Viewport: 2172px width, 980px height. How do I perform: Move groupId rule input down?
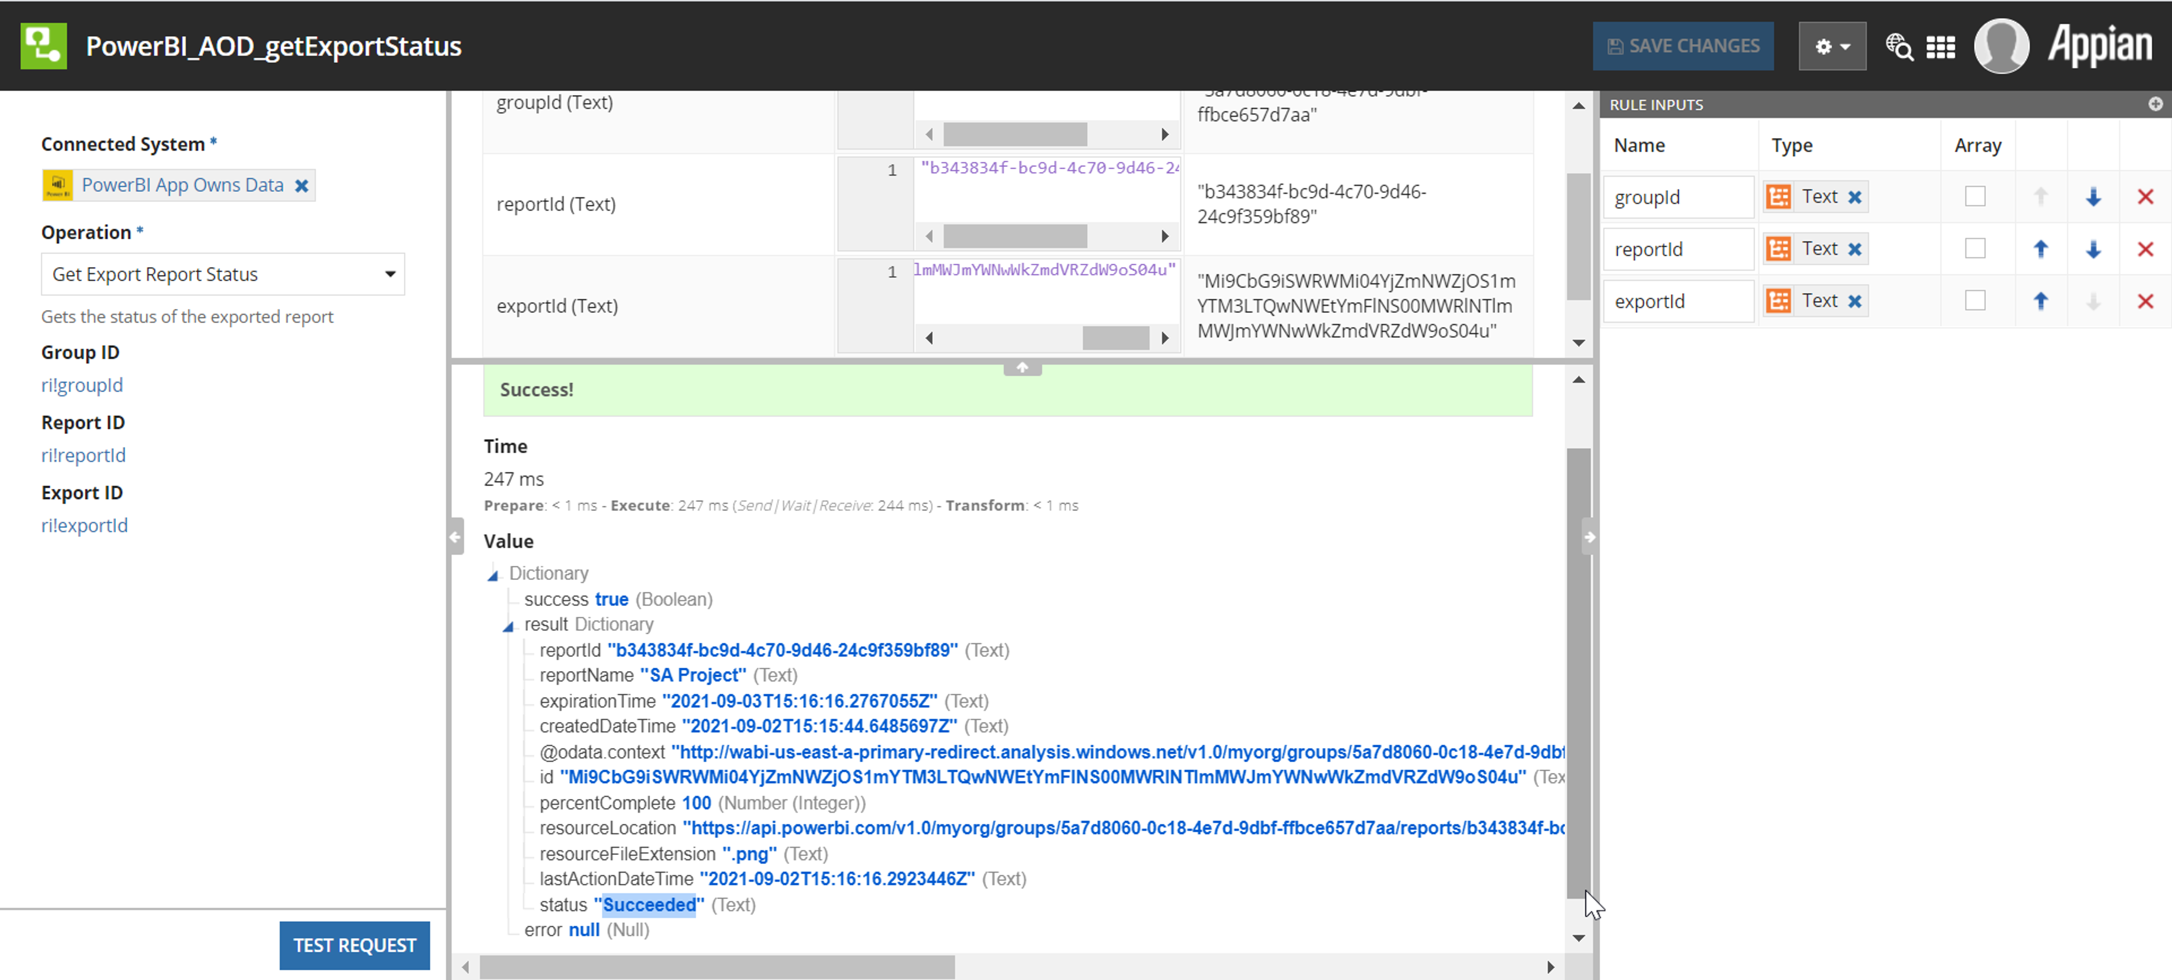[x=2093, y=197]
